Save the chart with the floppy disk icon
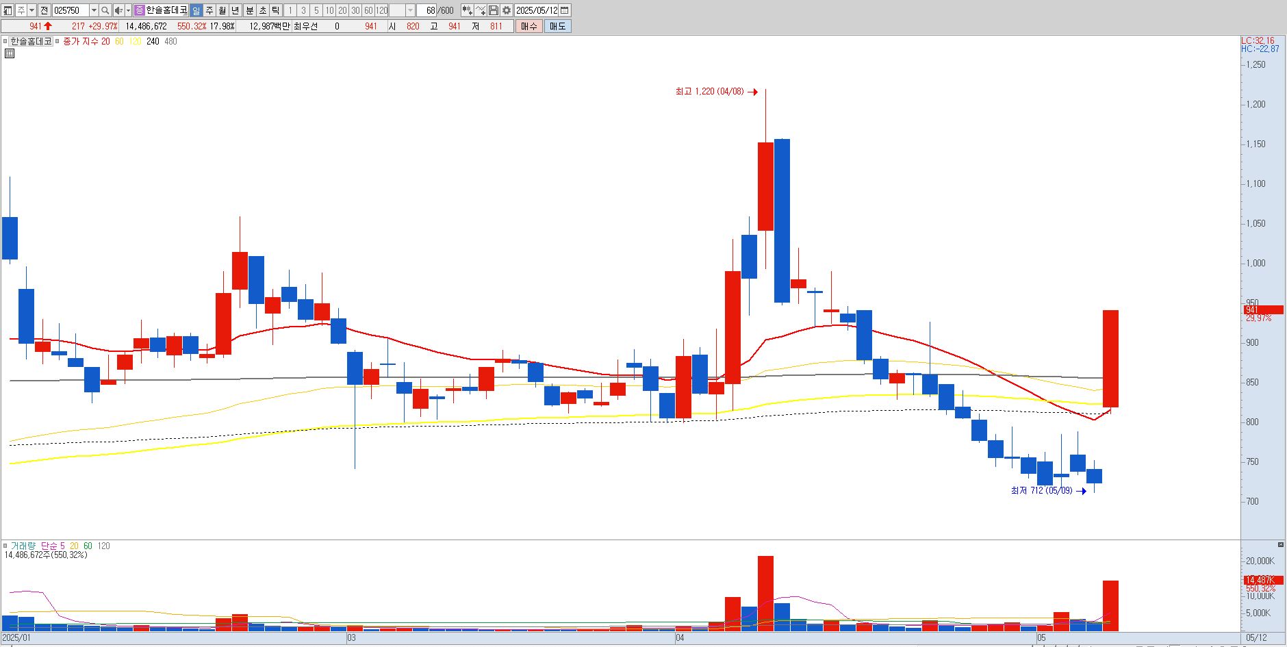Screen dimensions: 1287x647 [494, 10]
